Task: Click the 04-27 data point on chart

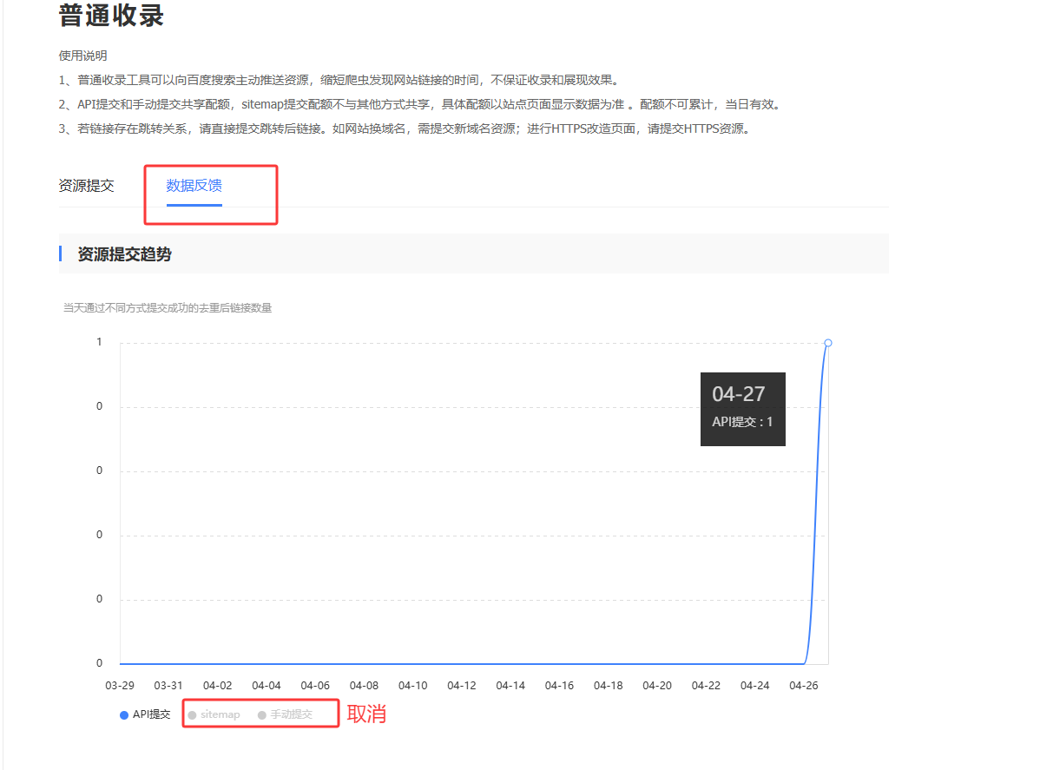Action: 828,343
